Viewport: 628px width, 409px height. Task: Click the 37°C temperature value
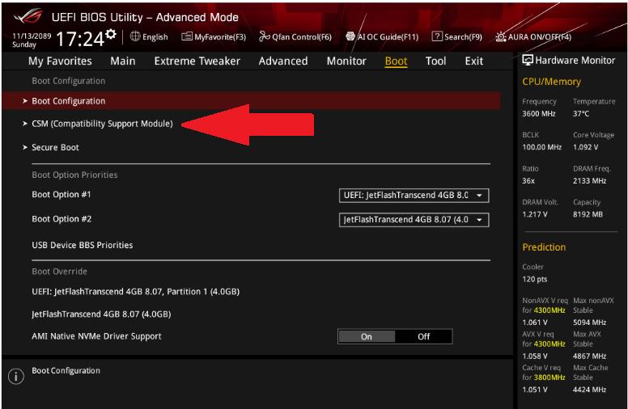(581, 114)
